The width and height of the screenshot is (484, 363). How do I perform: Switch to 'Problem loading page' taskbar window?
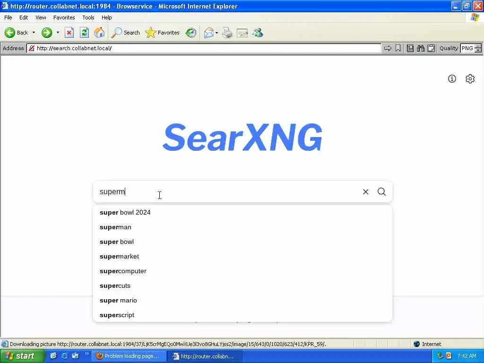click(x=129, y=356)
